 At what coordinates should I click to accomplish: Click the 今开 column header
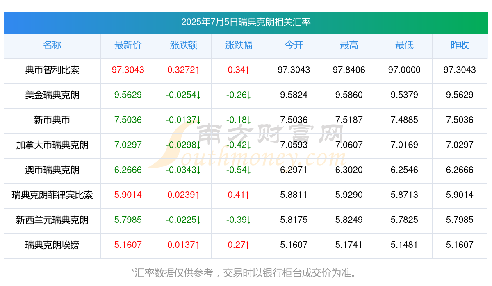[x=294, y=45]
